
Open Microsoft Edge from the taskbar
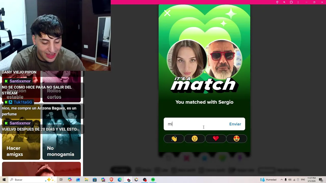[119, 180]
